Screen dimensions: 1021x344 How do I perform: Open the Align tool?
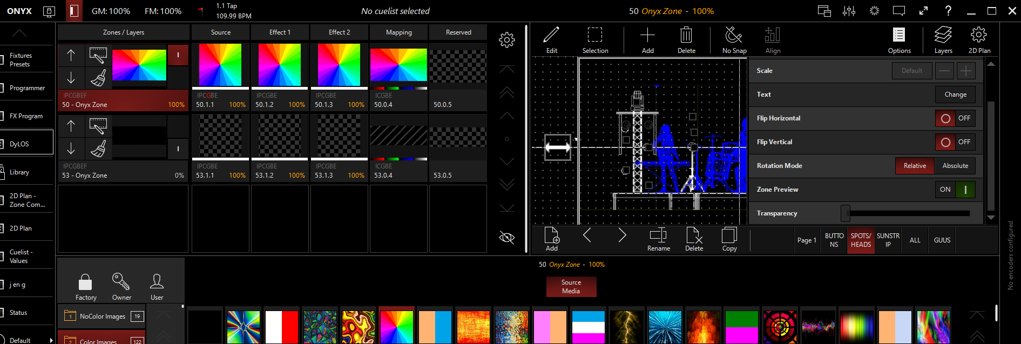[773, 40]
